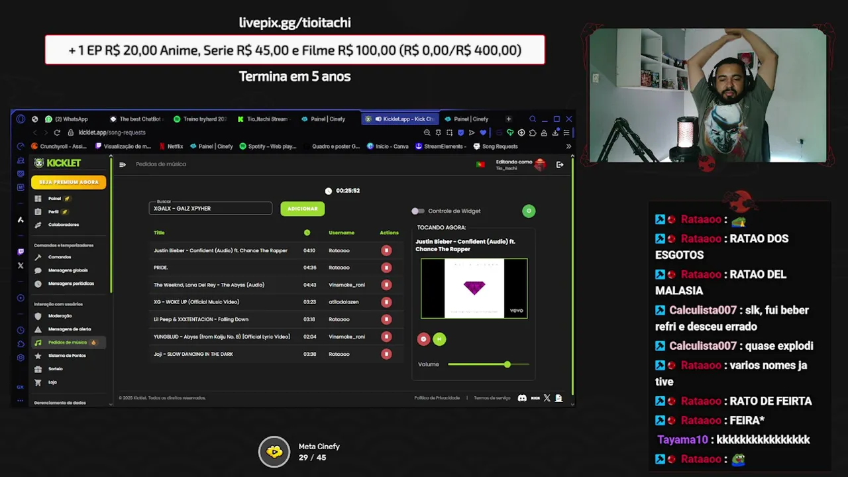The image size is (848, 477).
Task: Switch to the WhatsApp browser tab
Action: (x=67, y=119)
